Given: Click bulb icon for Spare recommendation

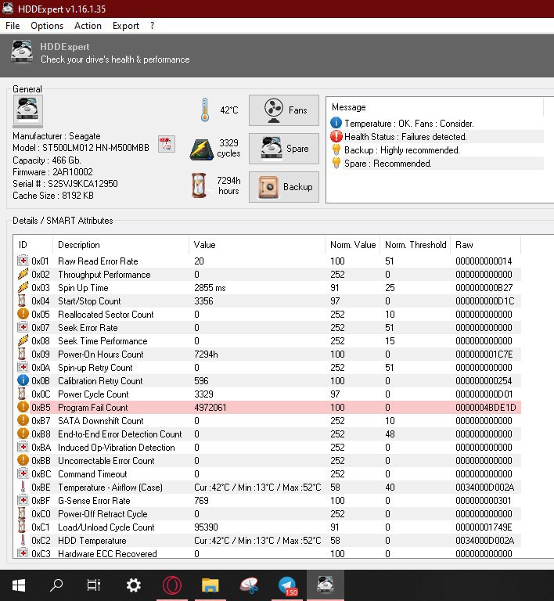Looking at the screenshot, I should coord(336,164).
